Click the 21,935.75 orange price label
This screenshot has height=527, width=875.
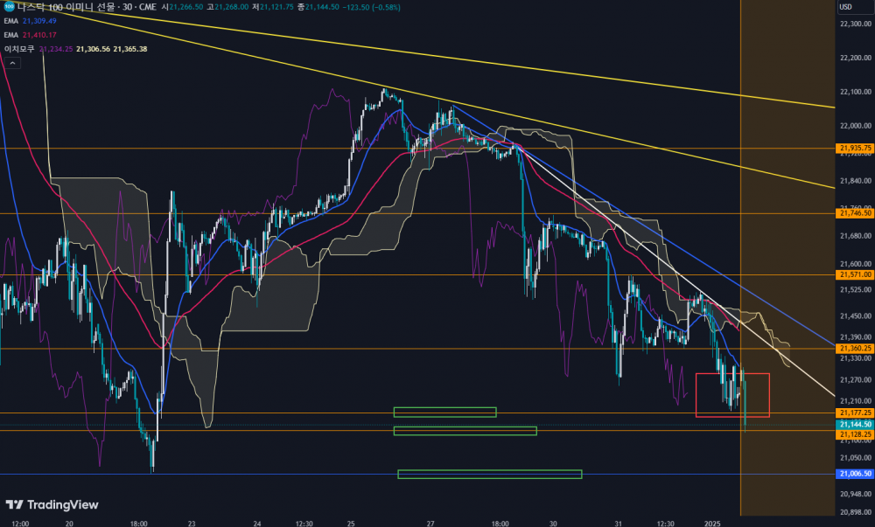tap(854, 149)
